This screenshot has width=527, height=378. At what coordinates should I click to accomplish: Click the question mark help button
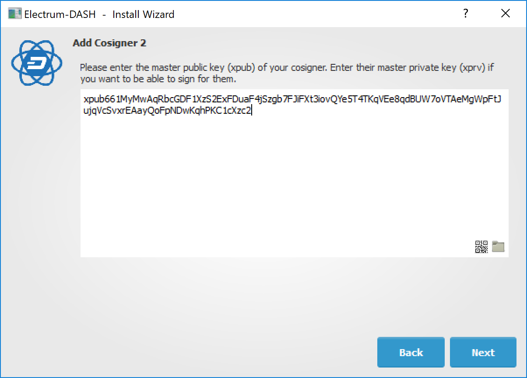pos(466,14)
